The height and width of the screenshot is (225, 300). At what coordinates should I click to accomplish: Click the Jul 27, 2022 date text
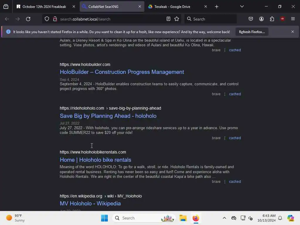coord(69,123)
